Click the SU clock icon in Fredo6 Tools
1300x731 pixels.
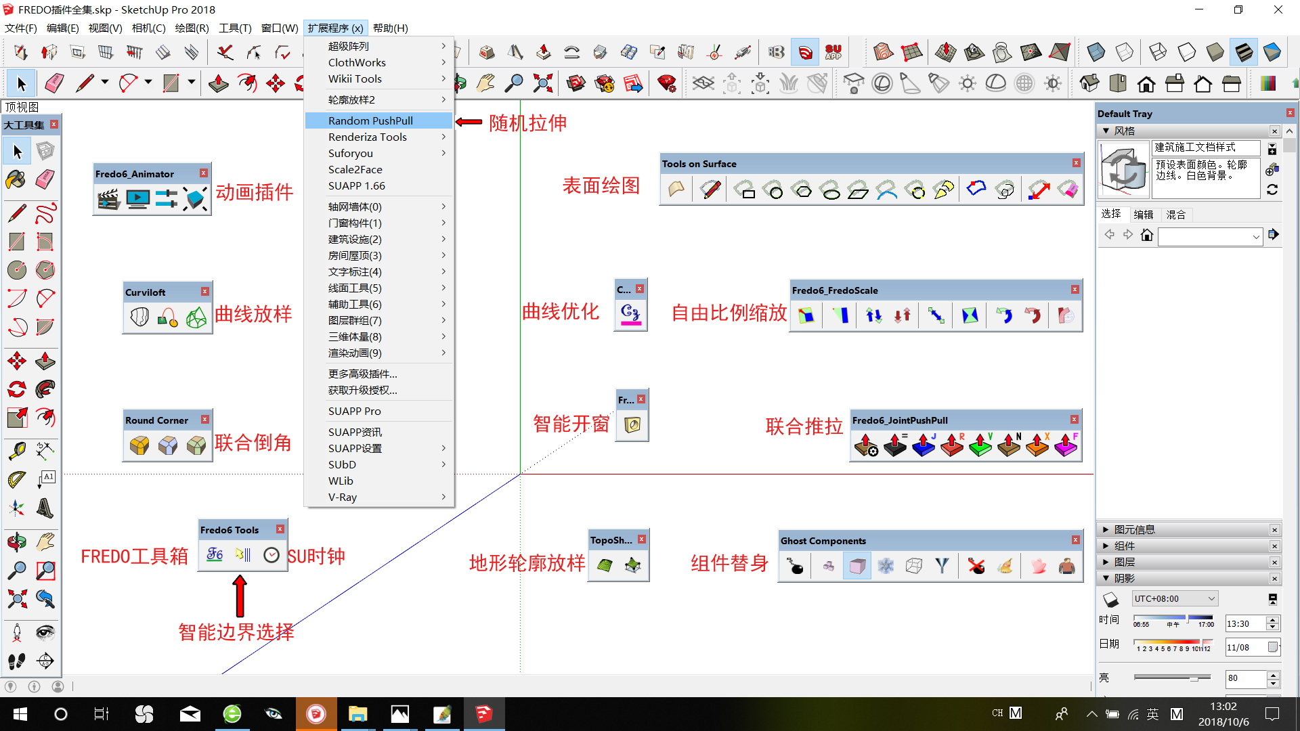[x=272, y=555]
